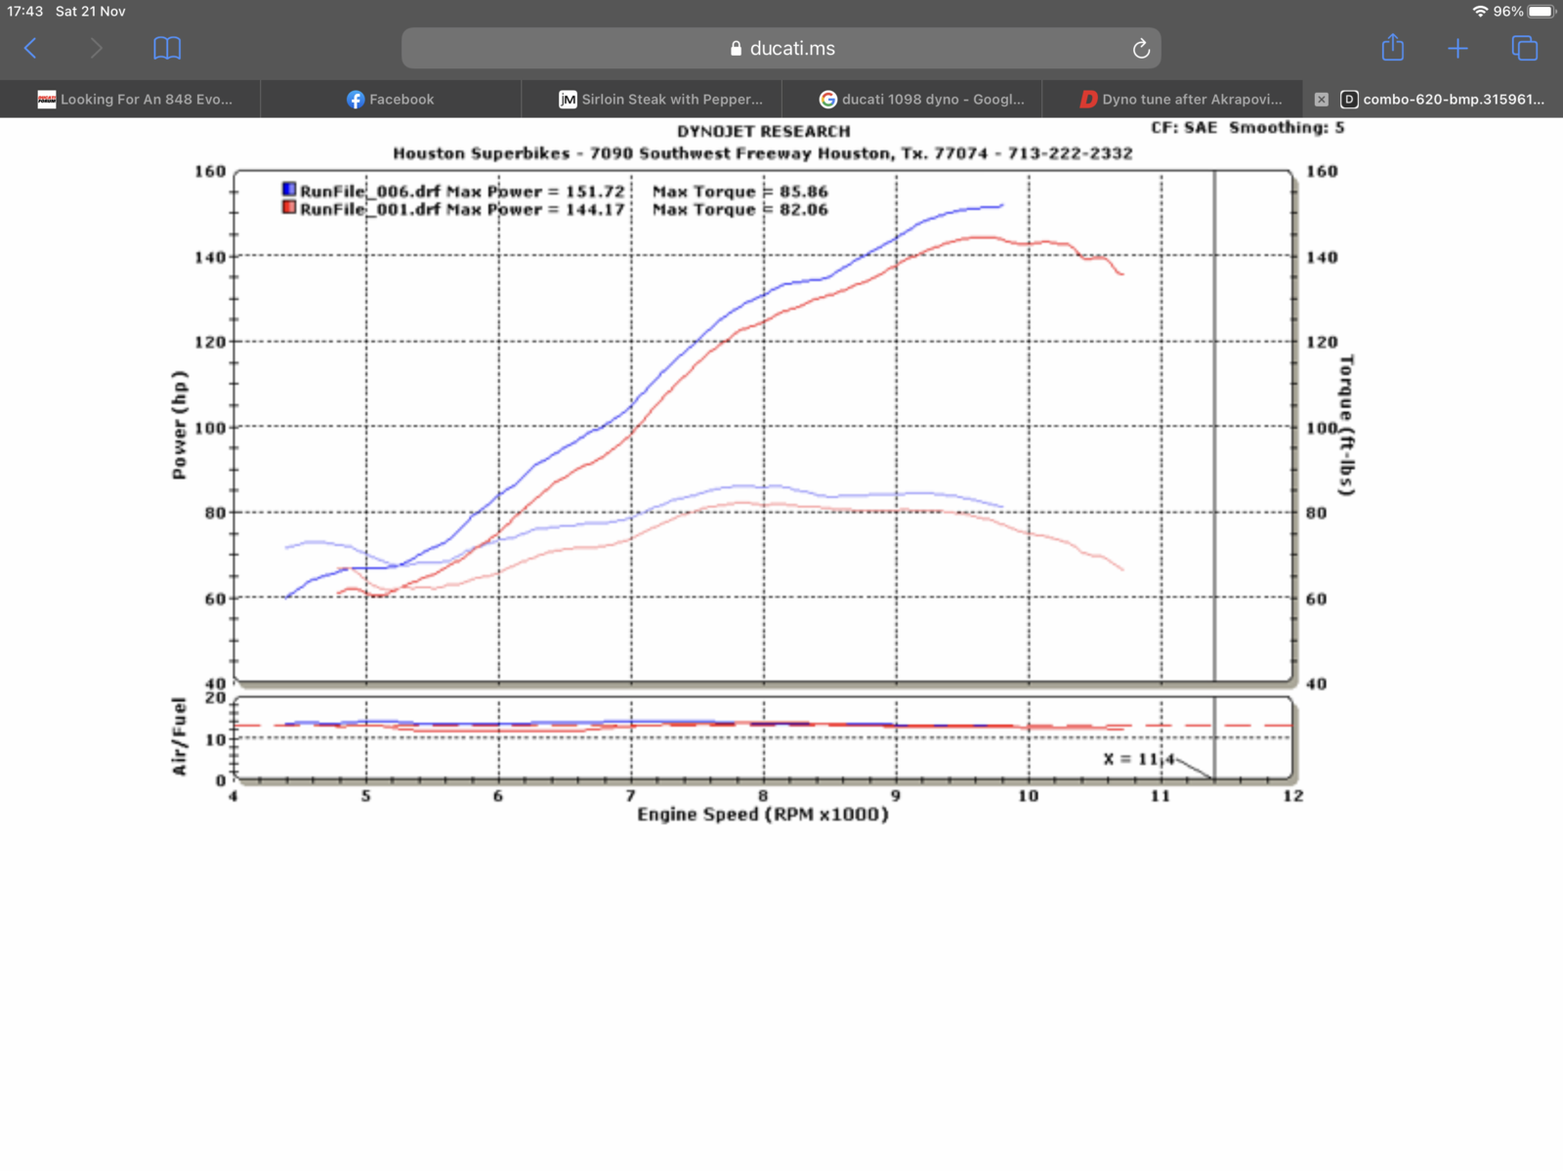1563x1171 pixels.
Task: Click the Sat 21 Nov date text
Action: 90,11
